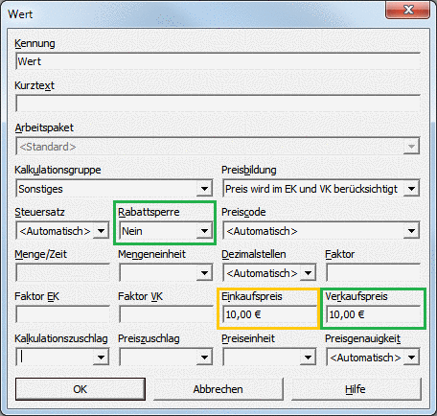Open the Mengeneinheit dropdown

pyautogui.click(x=166, y=273)
